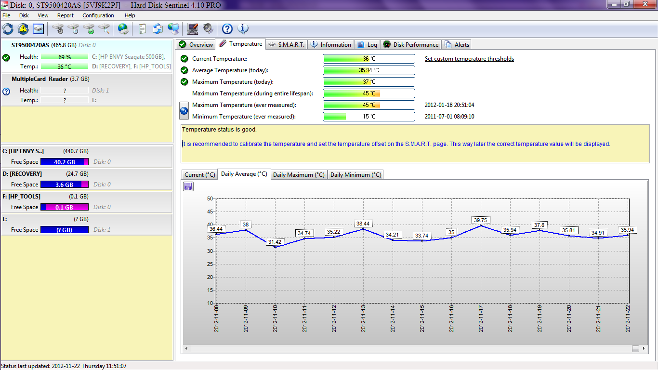Screen dimensions: 658x370
Task: Open help with blue question mark icon
Action: coord(227,28)
